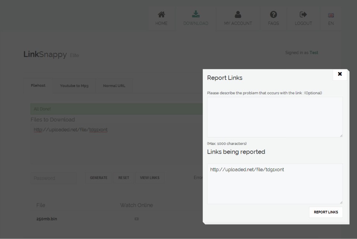Focus the problem description text area
Screen dimensions: 357x239
[x=274, y=117]
